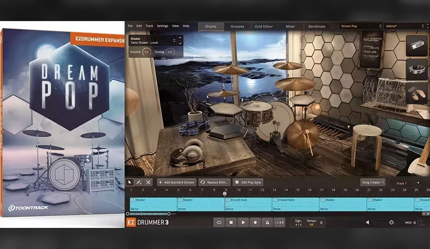Open the Help menu

click(x=186, y=26)
